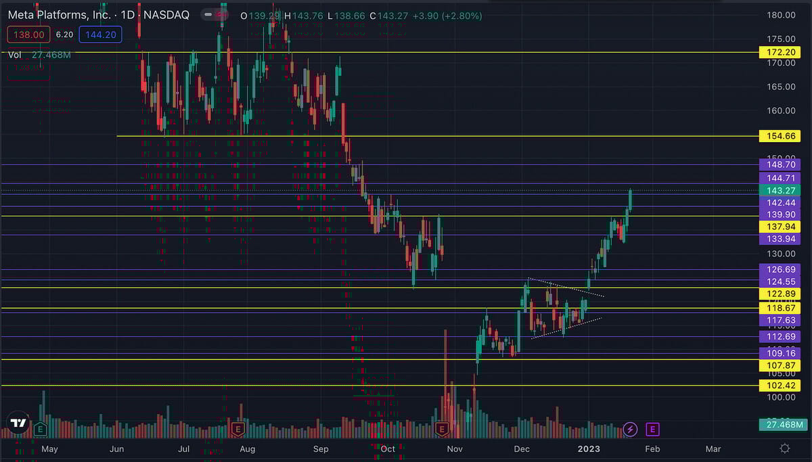Select the lower dotted triangle trendline
This screenshot has height=462, width=812.
point(566,327)
